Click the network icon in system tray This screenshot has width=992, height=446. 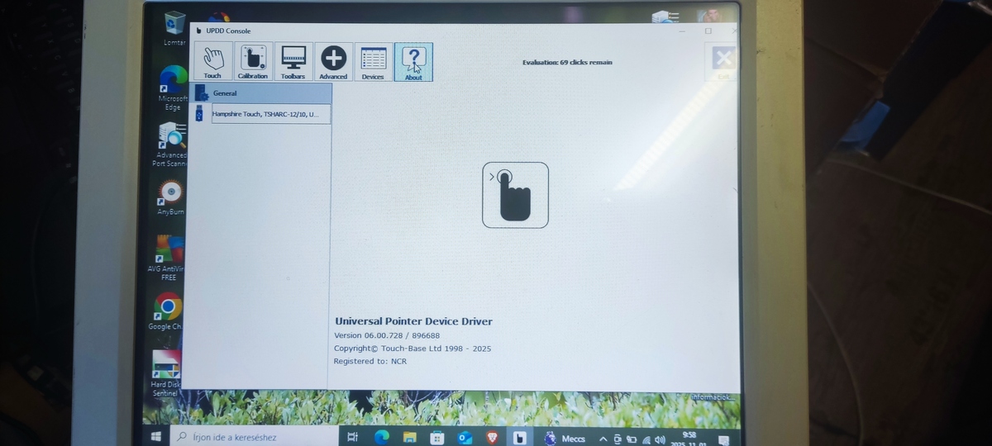(646, 439)
